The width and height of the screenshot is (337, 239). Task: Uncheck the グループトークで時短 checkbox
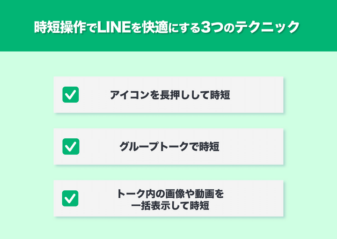pyautogui.click(x=70, y=147)
